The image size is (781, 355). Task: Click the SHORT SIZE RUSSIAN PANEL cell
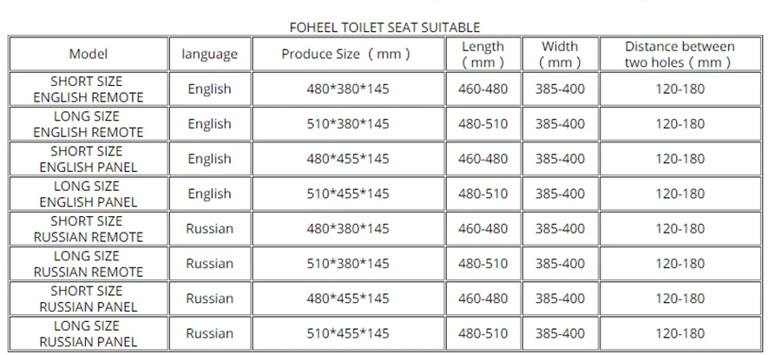point(89,299)
